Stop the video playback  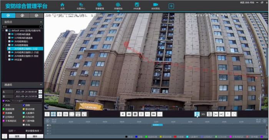[135, 114]
